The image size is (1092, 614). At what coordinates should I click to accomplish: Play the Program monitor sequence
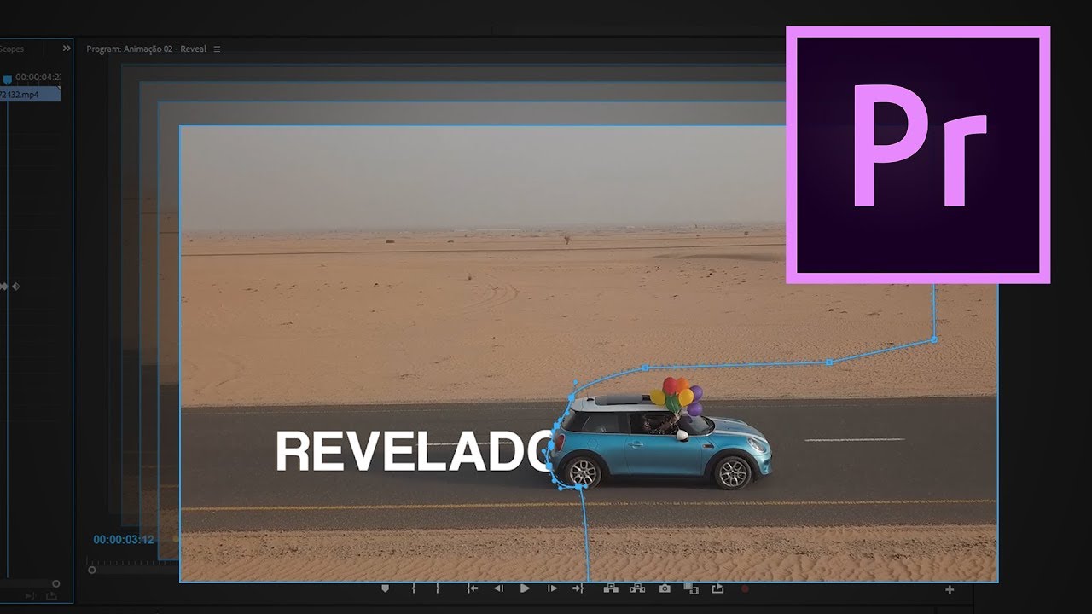point(525,588)
